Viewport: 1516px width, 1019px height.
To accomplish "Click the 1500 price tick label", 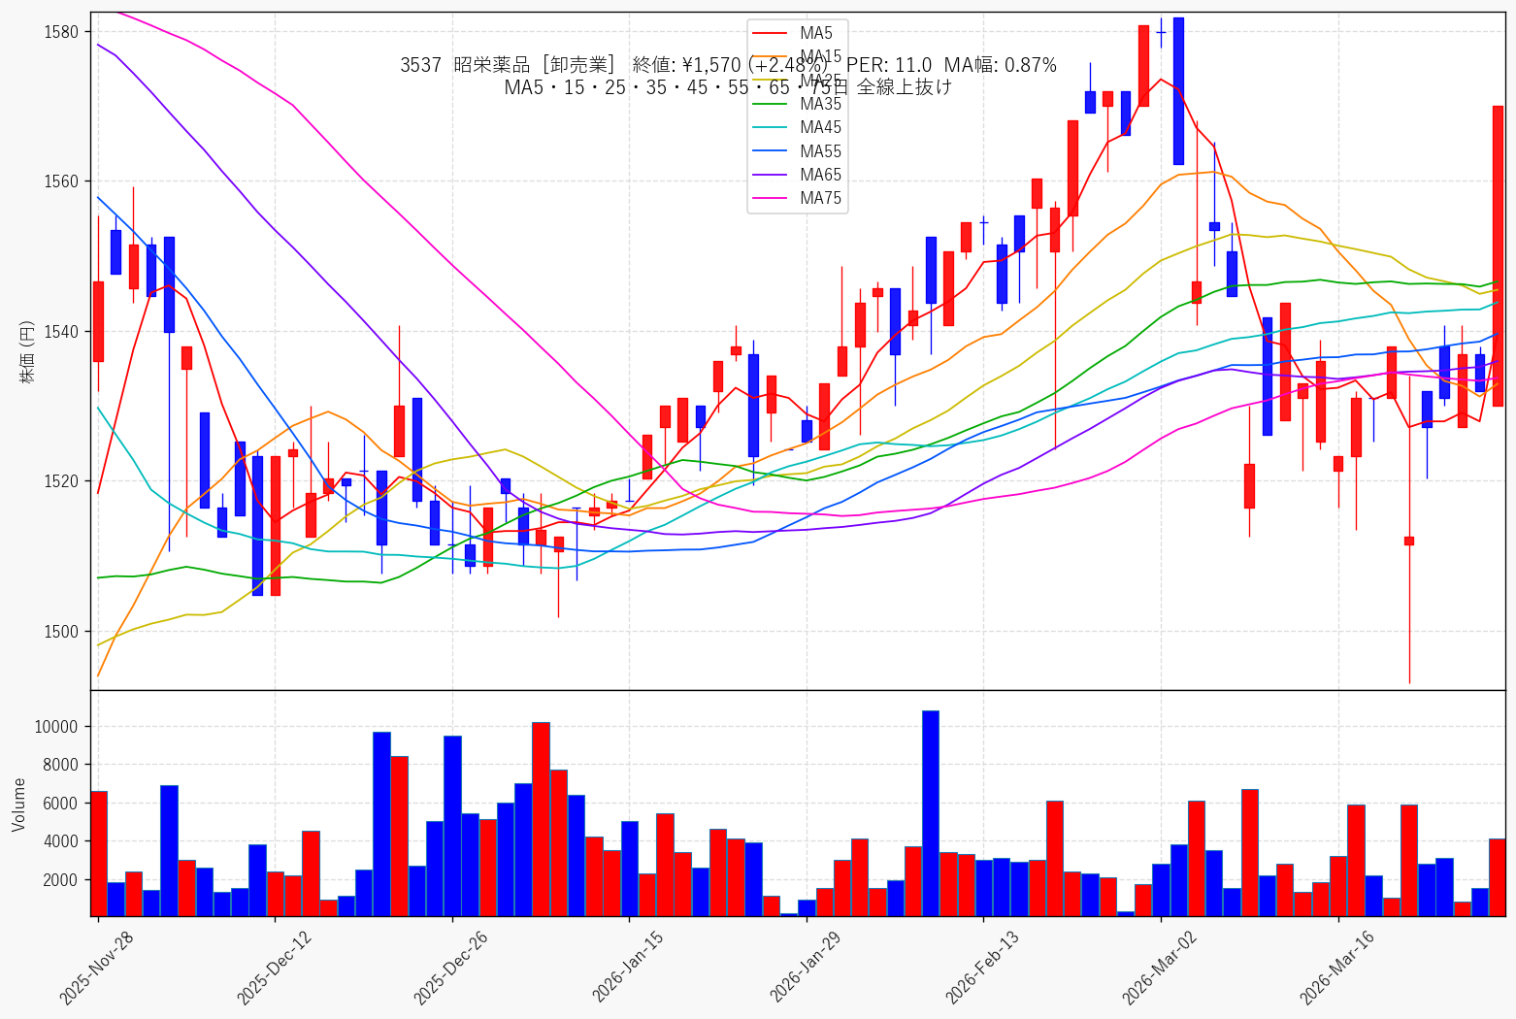I will click(x=60, y=632).
